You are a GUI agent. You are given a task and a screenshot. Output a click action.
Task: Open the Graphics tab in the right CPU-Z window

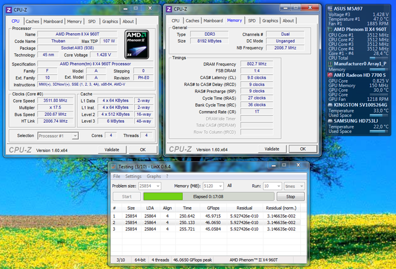click(270, 21)
